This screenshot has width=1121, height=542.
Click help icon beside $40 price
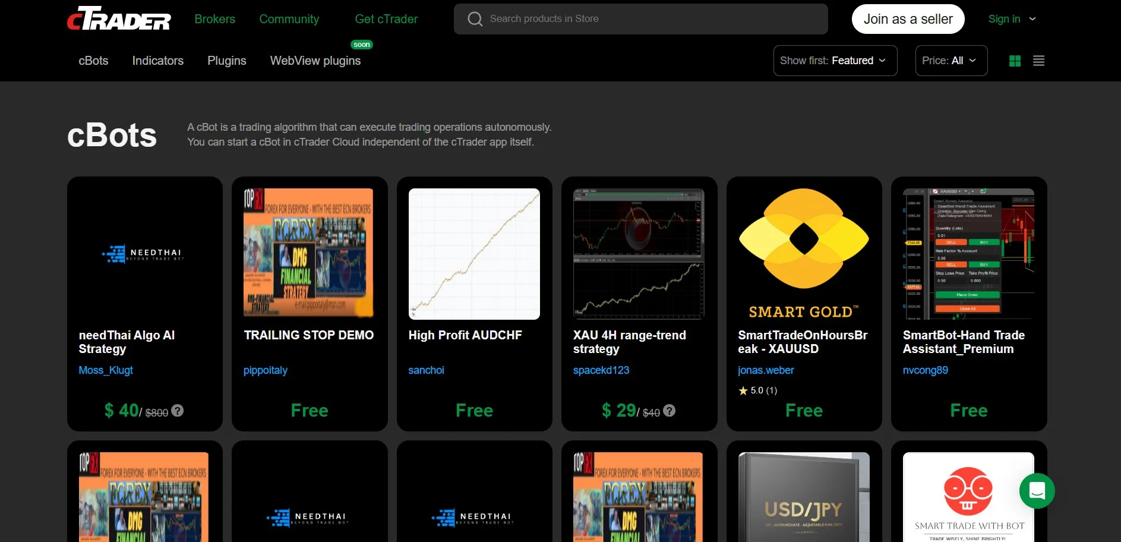[669, 411]
